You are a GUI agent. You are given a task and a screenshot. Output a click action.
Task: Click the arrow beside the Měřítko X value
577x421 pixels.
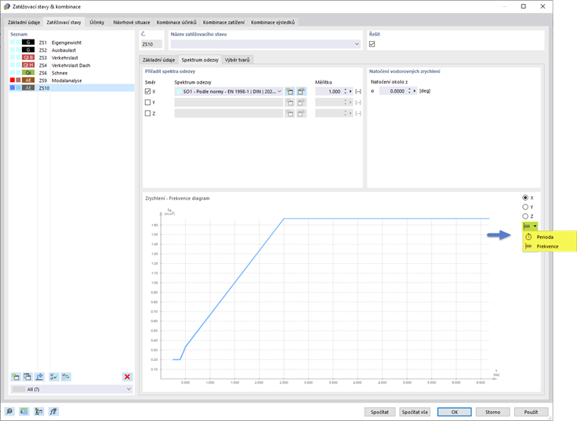click(350, 91)
